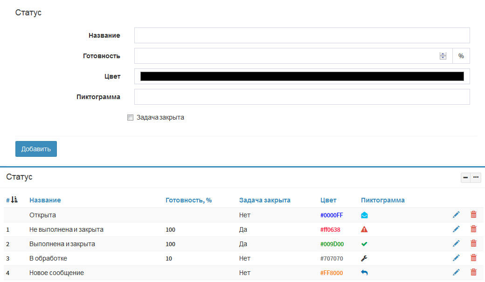Focus the 'Пиктограмма' input field
Image resolution: width=485 pixels, height=282 pixels.
point(302,97)
